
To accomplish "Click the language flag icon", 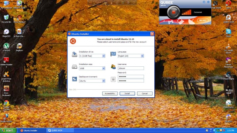I will pyautogui.click(x=113, y=54).
